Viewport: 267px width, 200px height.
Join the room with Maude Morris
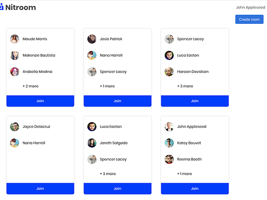[x=40, y=101]
